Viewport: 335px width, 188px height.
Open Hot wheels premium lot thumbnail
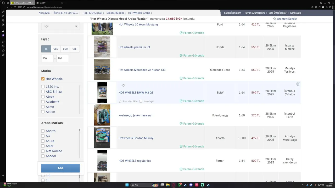[x=102, y=47]
